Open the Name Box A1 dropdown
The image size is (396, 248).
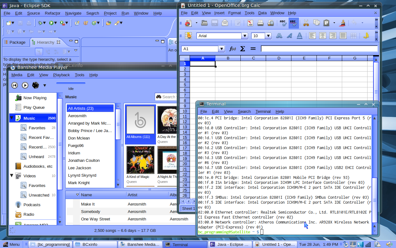pyautogui.click(x=222, y=49)
